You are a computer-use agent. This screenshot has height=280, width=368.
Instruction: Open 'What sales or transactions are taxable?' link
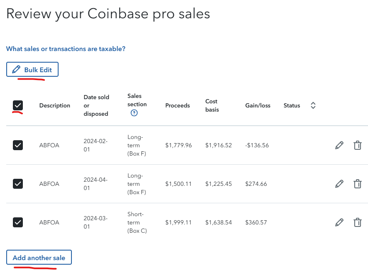pos(66,49)
